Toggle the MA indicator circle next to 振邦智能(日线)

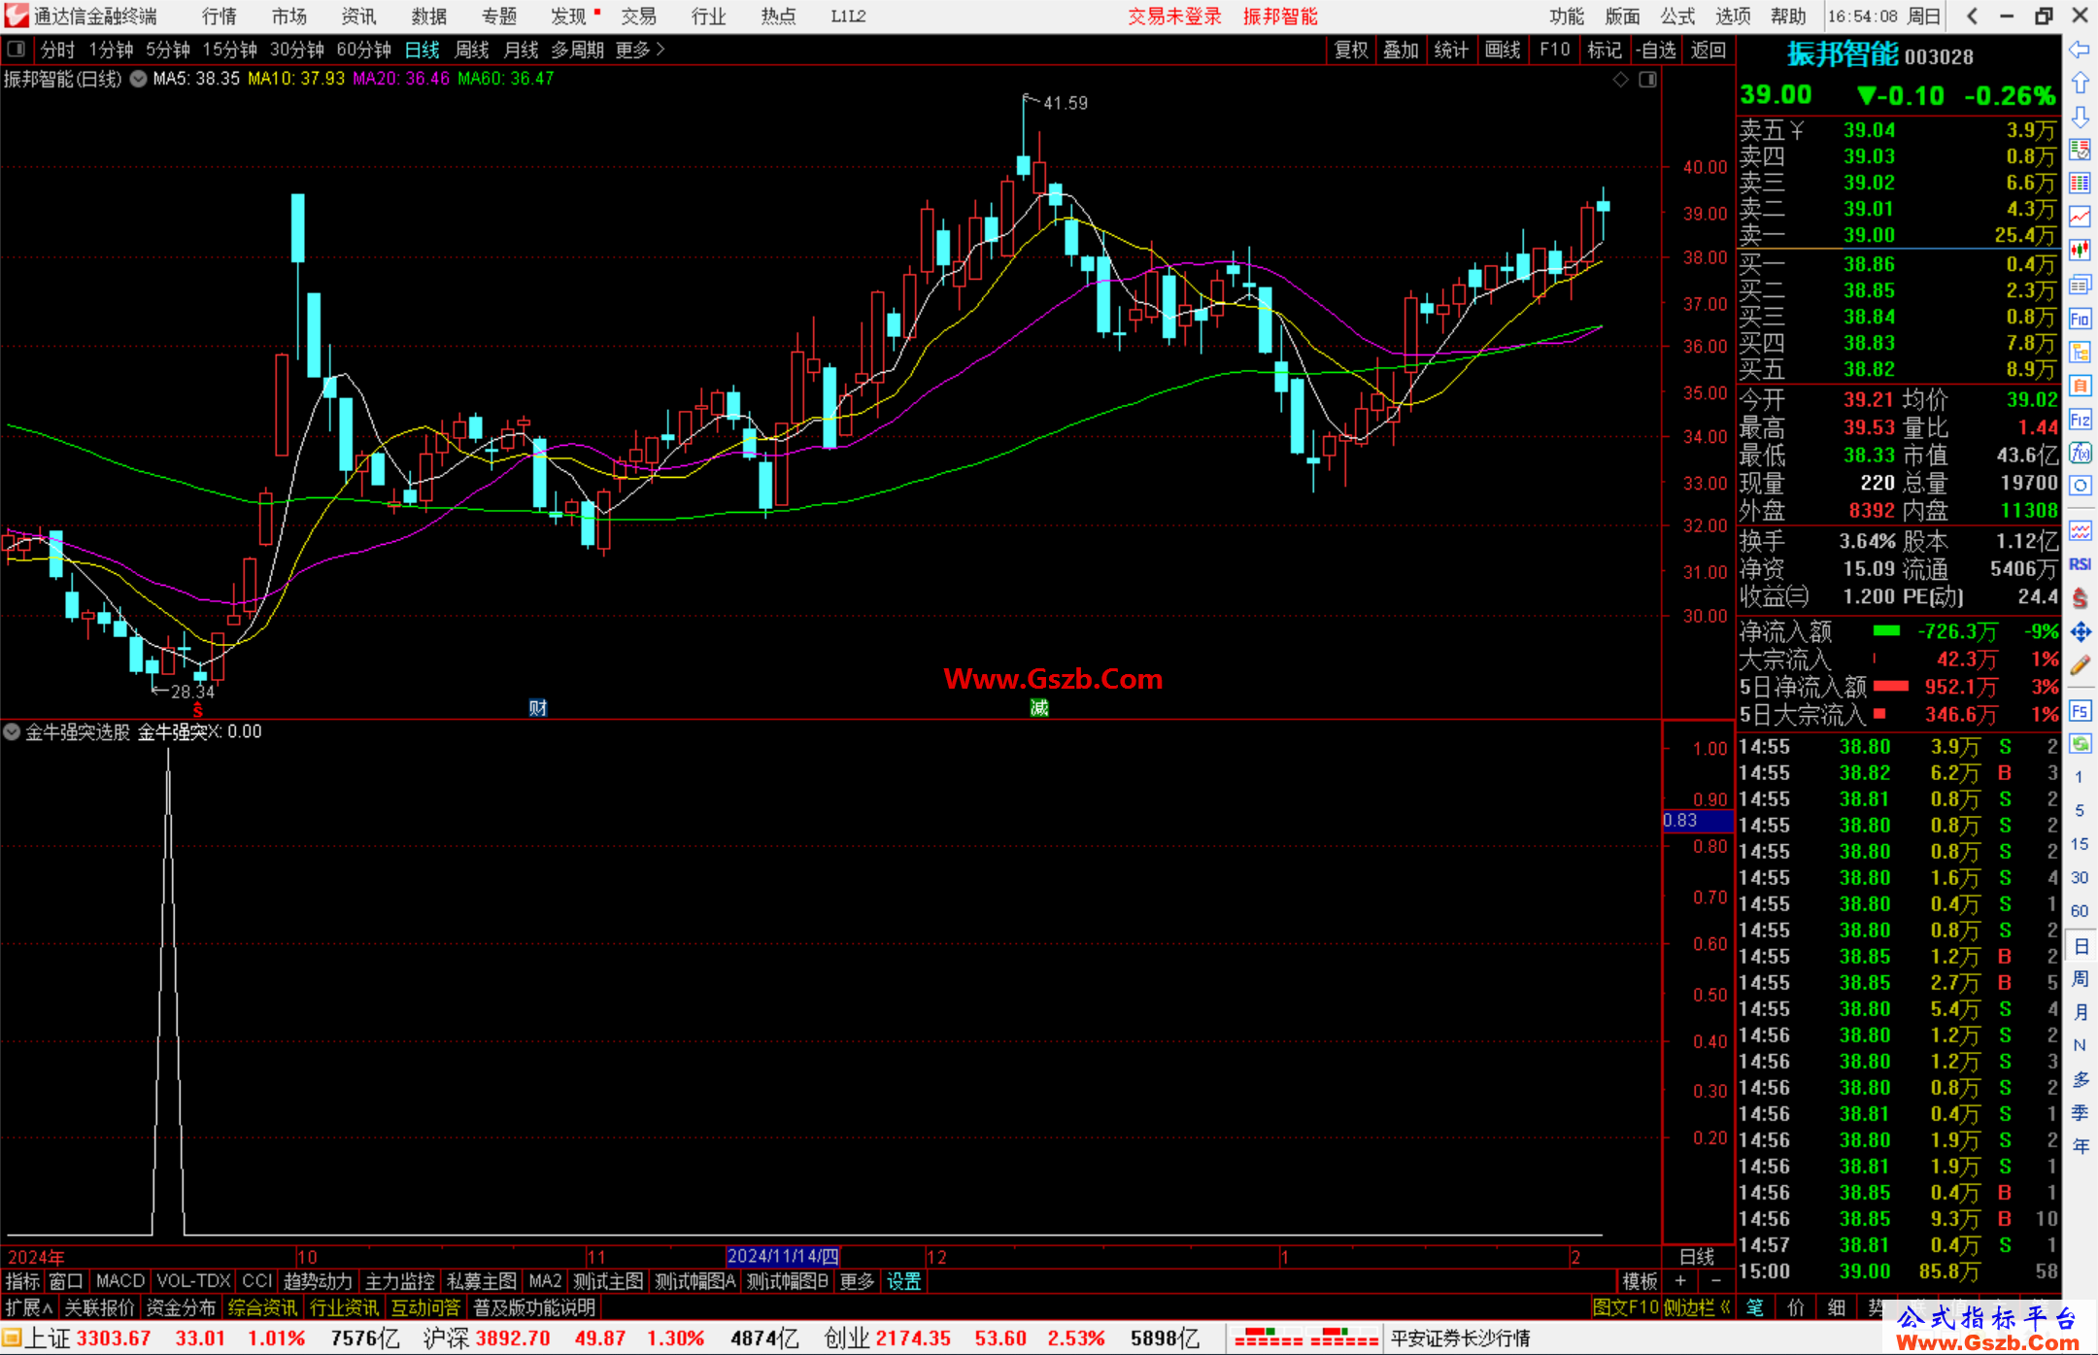[138, 79]
